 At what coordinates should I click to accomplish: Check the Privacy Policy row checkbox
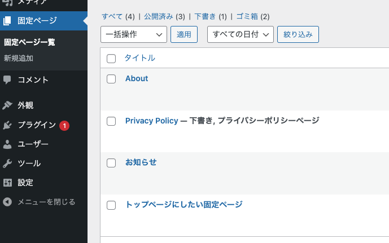(111, 121)
